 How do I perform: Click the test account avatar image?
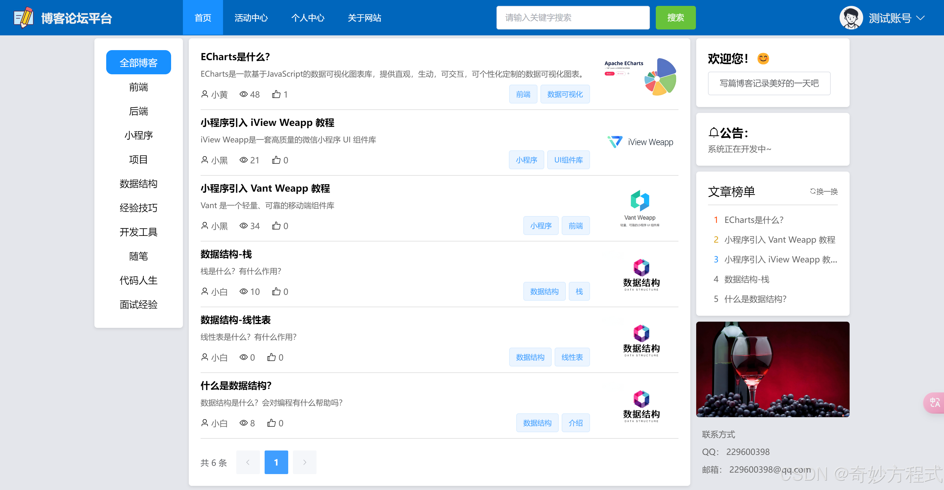click(x=851, y=18)
